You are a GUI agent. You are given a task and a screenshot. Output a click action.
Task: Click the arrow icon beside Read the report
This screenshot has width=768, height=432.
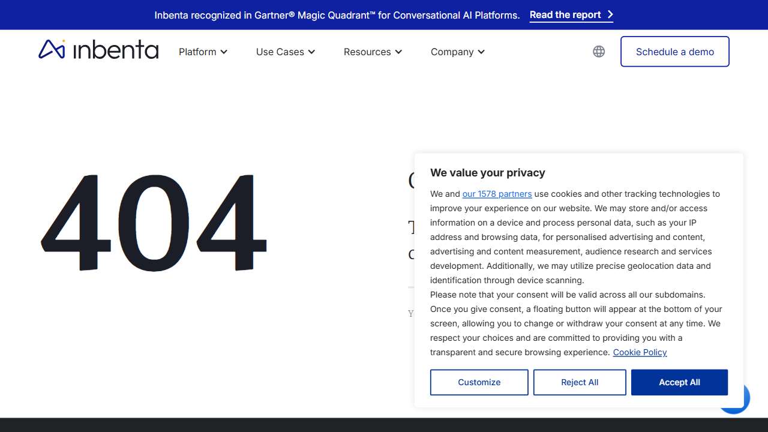[x=610, y=15]
